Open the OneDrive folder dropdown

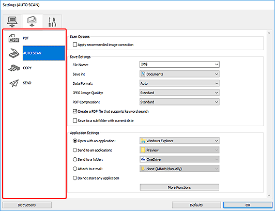pos(179,159)
